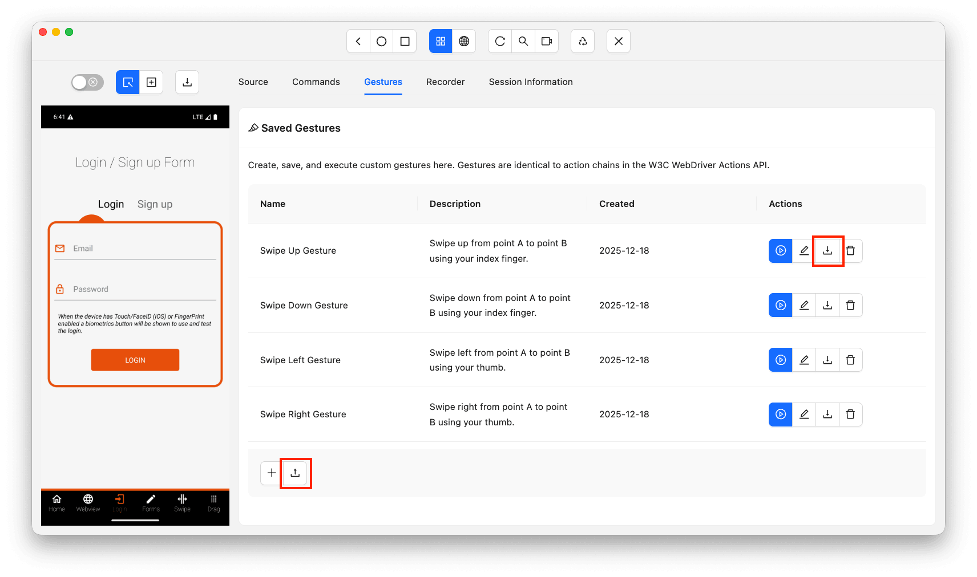Play the Swipe Up Gesture
Viewport: 977px width, 577px height.
pos(780,250)
